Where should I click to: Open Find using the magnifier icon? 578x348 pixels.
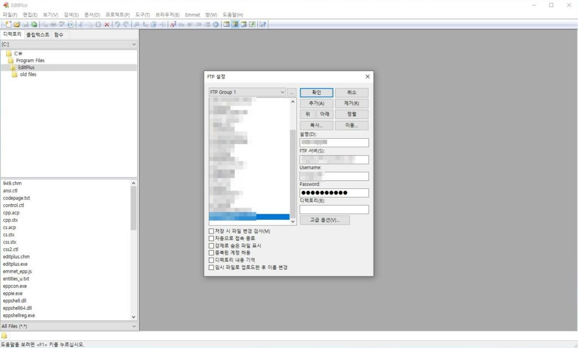coord(137,24)
